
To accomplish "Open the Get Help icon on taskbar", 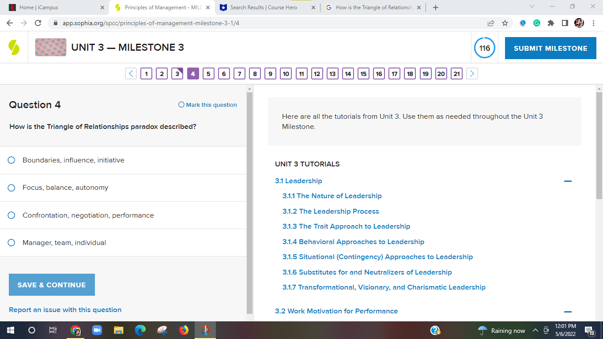I will (435, 330).
